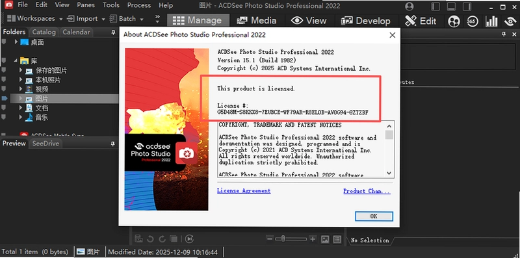The height and width of the screenshot is (258, 520).
Task: Open the Edit menu in menu bar
Action: point(42,5)
